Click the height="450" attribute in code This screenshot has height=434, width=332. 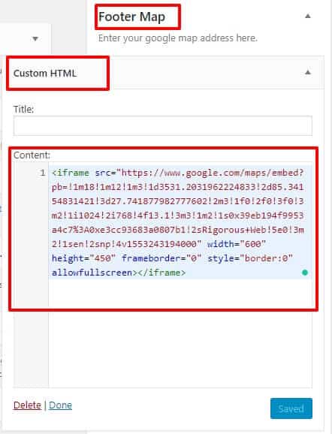tap(83, 258)
